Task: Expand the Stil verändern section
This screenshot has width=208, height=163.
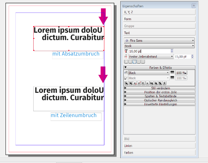Action: pyautogui.click(x=159, y=88)
